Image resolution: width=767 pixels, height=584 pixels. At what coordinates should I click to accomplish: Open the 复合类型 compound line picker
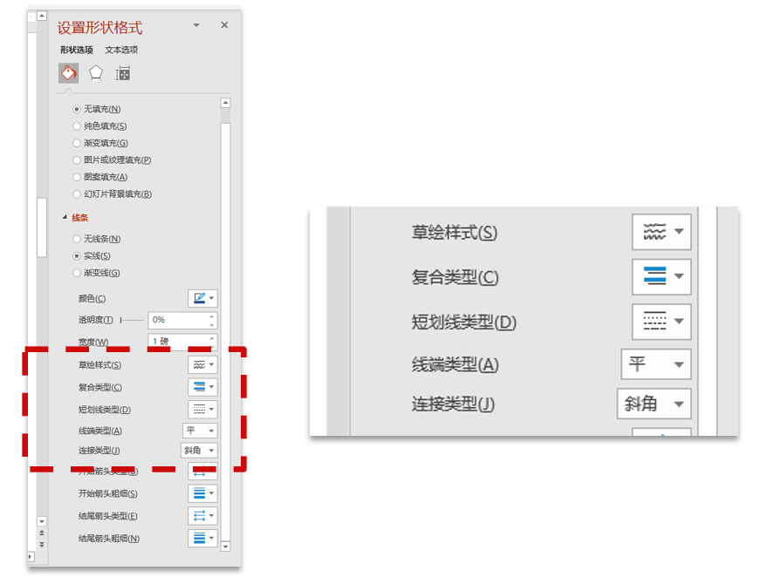[202, 386]
